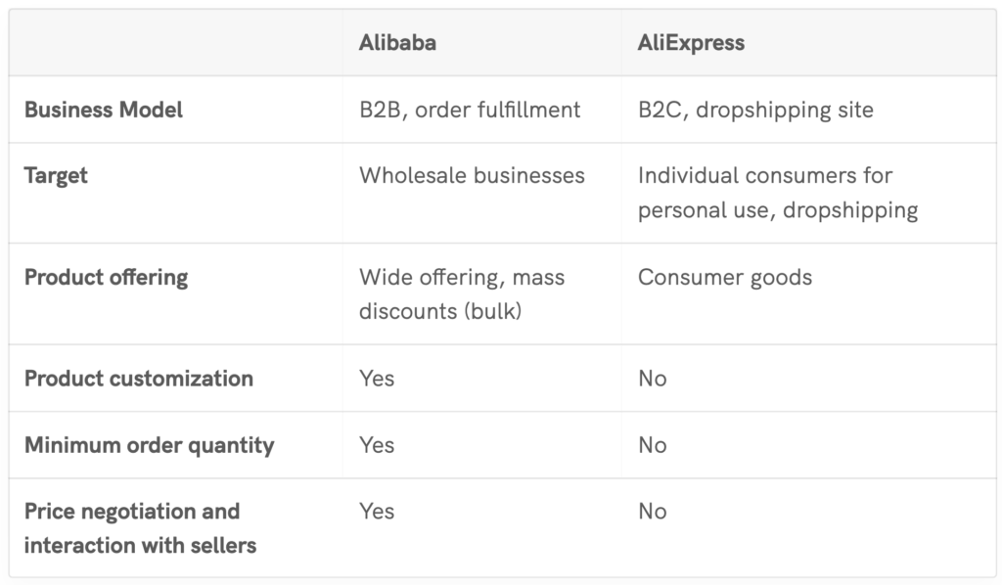Click Yes in the Price negotiation row

tap(377, 512)
